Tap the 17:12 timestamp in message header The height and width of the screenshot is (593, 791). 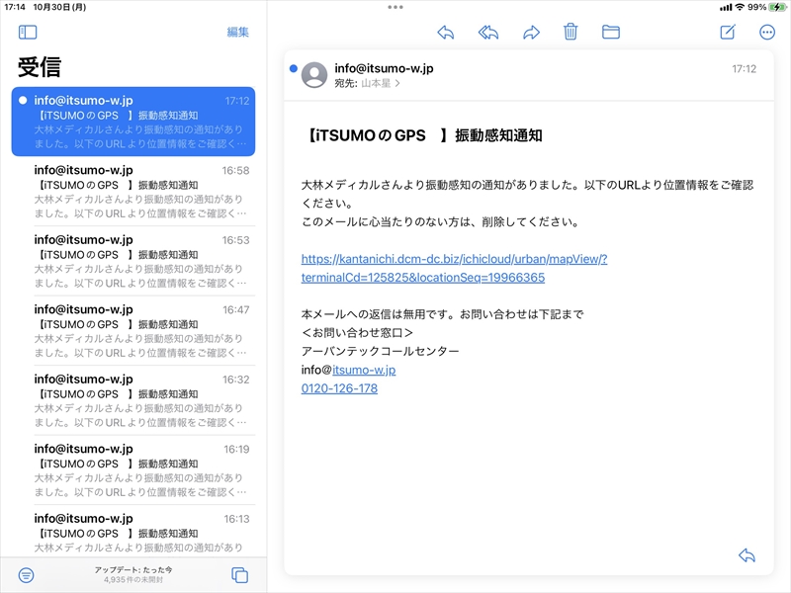745,68
